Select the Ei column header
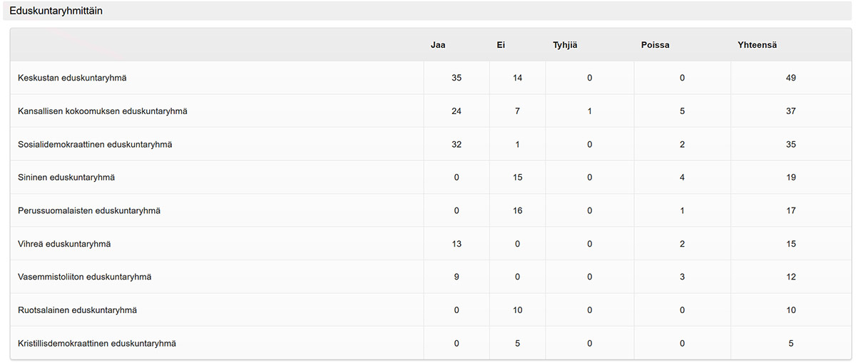The width and height of the screenshot is (856, 363). point(501,45)
